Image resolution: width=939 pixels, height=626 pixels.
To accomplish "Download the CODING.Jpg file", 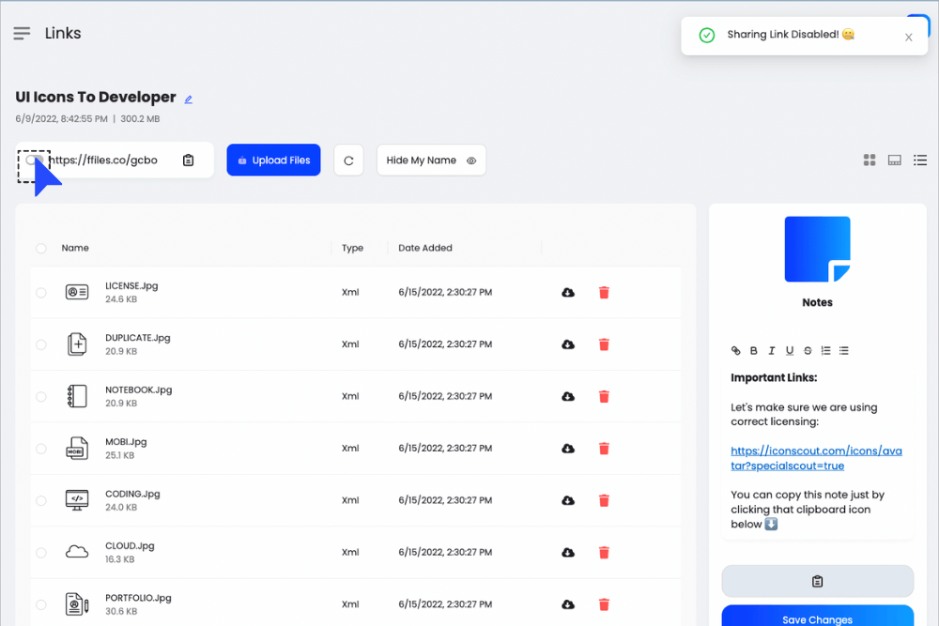I will pyautogui.click(x=568, y=501).
